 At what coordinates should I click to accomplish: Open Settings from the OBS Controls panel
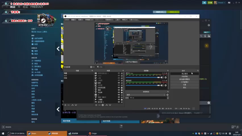click(x=185, y=85)
